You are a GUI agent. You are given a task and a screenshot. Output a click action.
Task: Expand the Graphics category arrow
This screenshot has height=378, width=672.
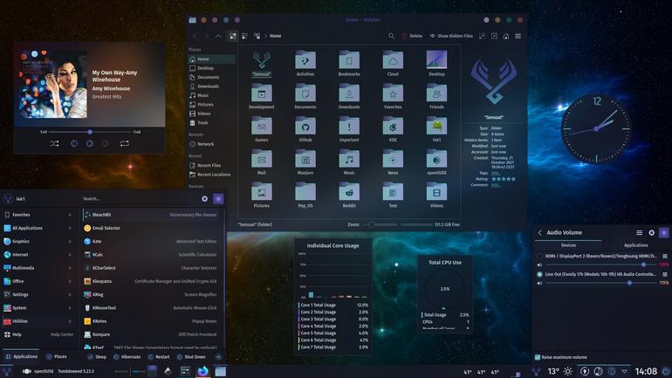pos(70,241)
